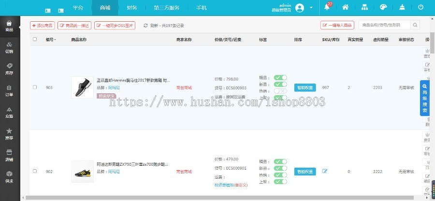The image size is (435, 201).
Task: Click the 价格：798.00 text
Action: tap(226, 79)
